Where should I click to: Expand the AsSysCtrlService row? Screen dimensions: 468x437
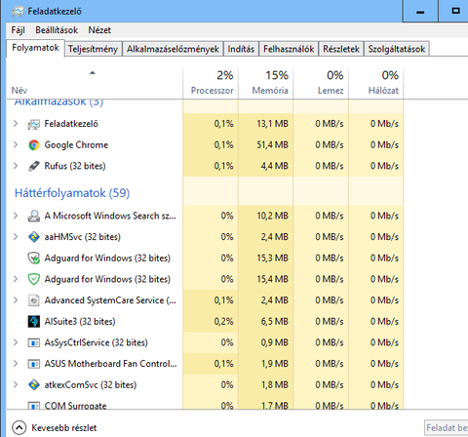tap(16, 342)
